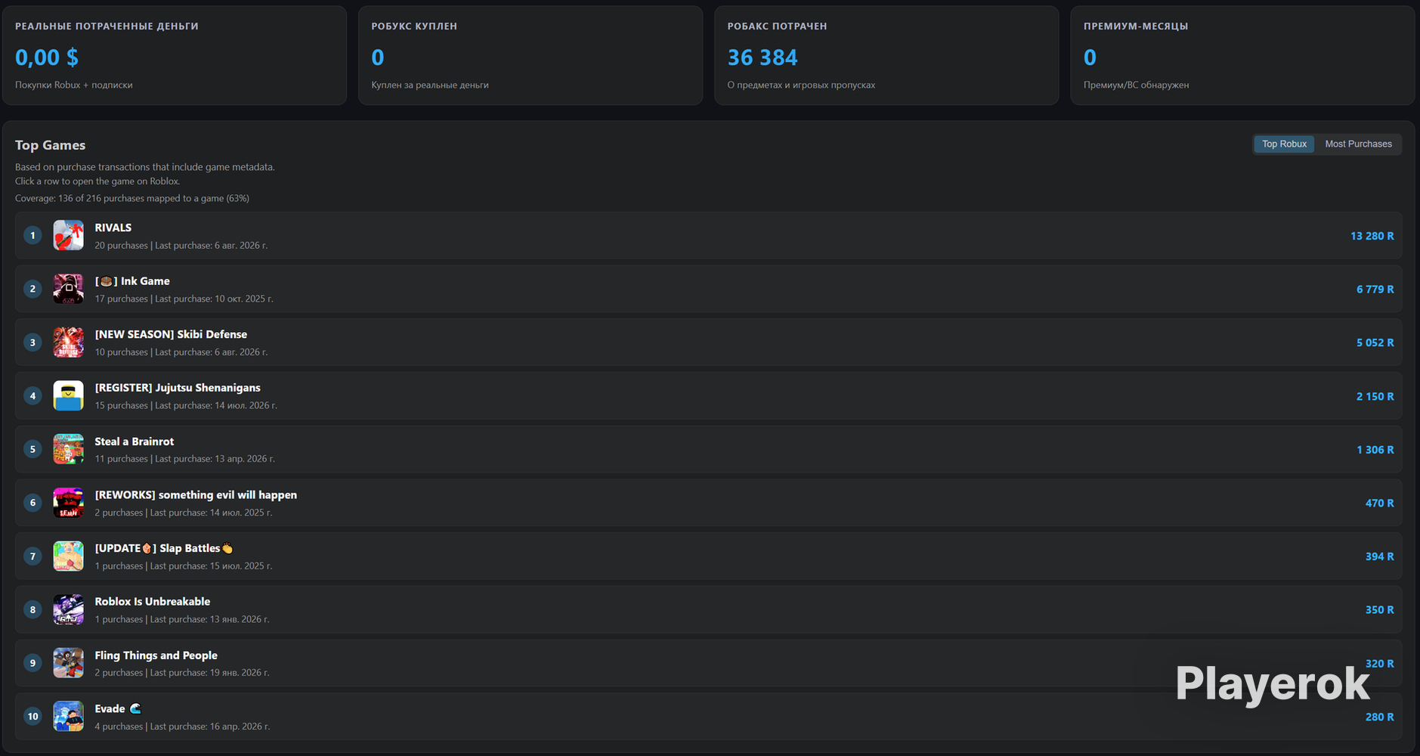This screenshot has width=1420, height=756.
Task: Click the Skibi Defense game thumbnail
Action: pyautogui.click(x=68, y=342)
